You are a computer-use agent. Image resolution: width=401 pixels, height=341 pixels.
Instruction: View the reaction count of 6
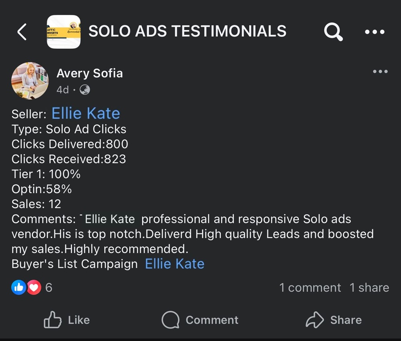[x=49, y=288]
